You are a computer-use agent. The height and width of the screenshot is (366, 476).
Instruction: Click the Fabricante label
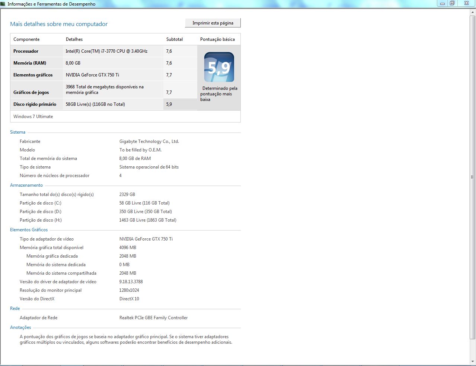pyautogui.click(x=30, y=141)
